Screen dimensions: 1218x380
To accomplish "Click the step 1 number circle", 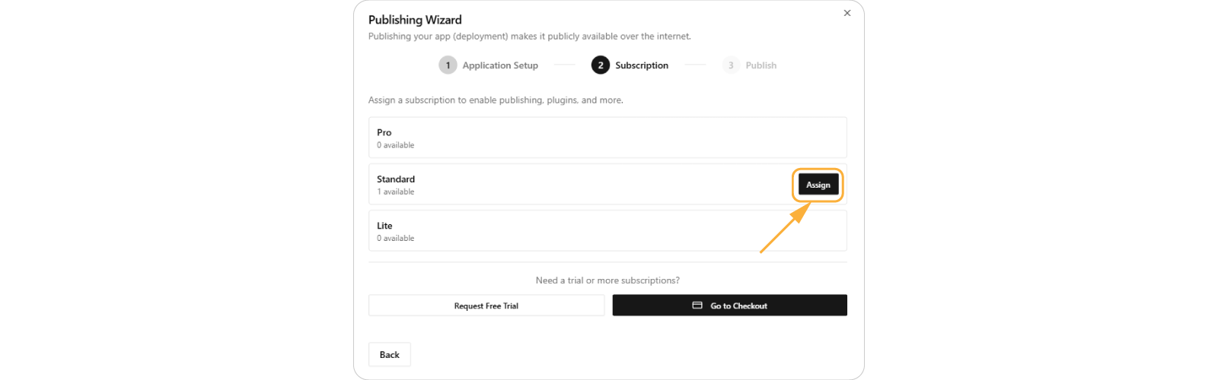I will tap(448, 65).
